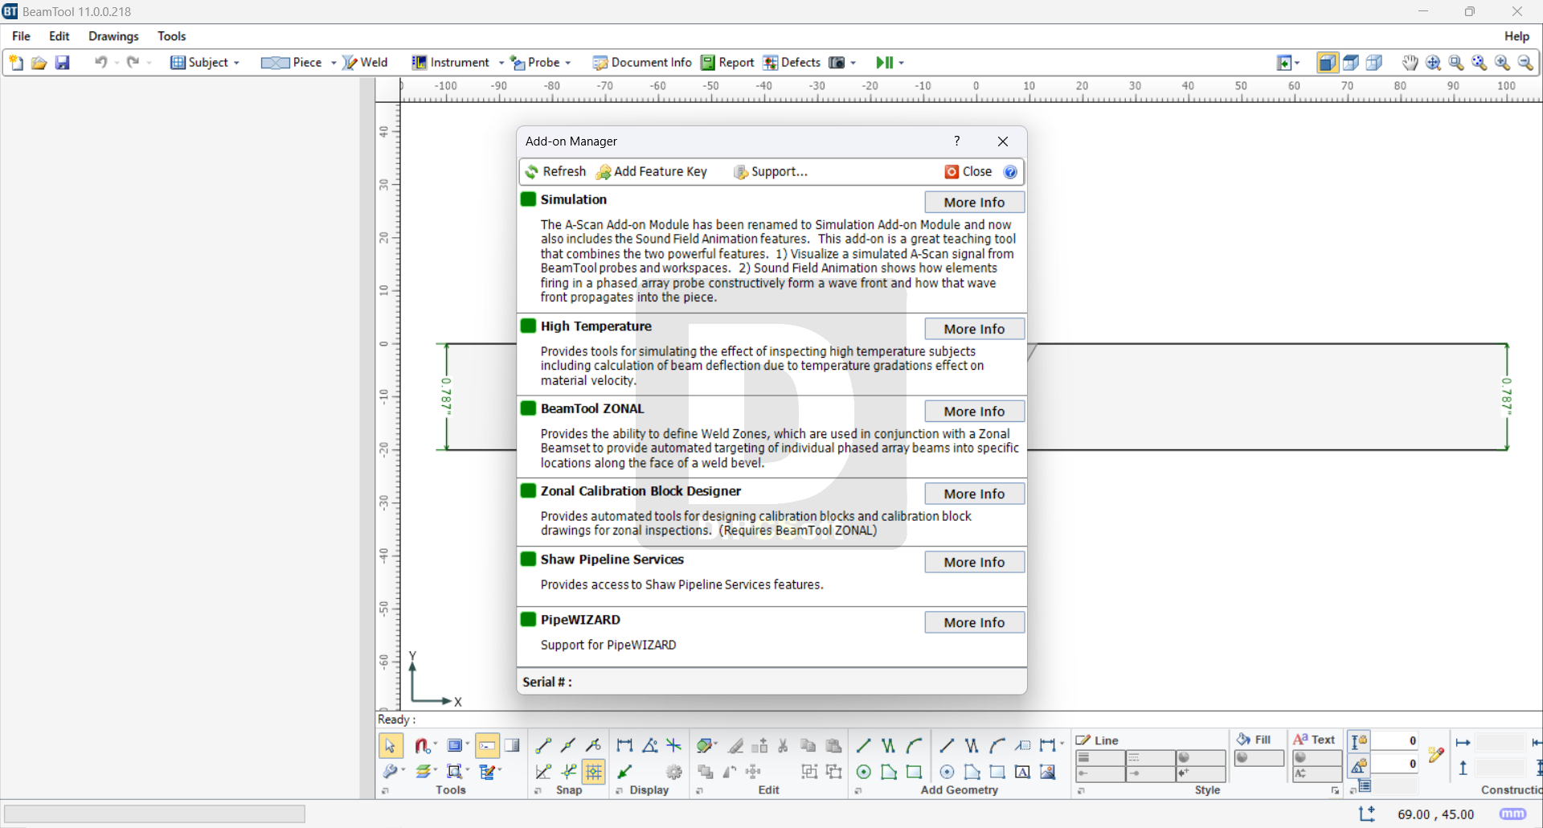The image size is (1543, 828).
Task: Open the Report tool
Action: click(727, 63)
